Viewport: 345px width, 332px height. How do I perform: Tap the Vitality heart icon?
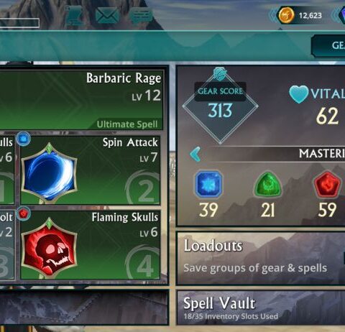298,94
